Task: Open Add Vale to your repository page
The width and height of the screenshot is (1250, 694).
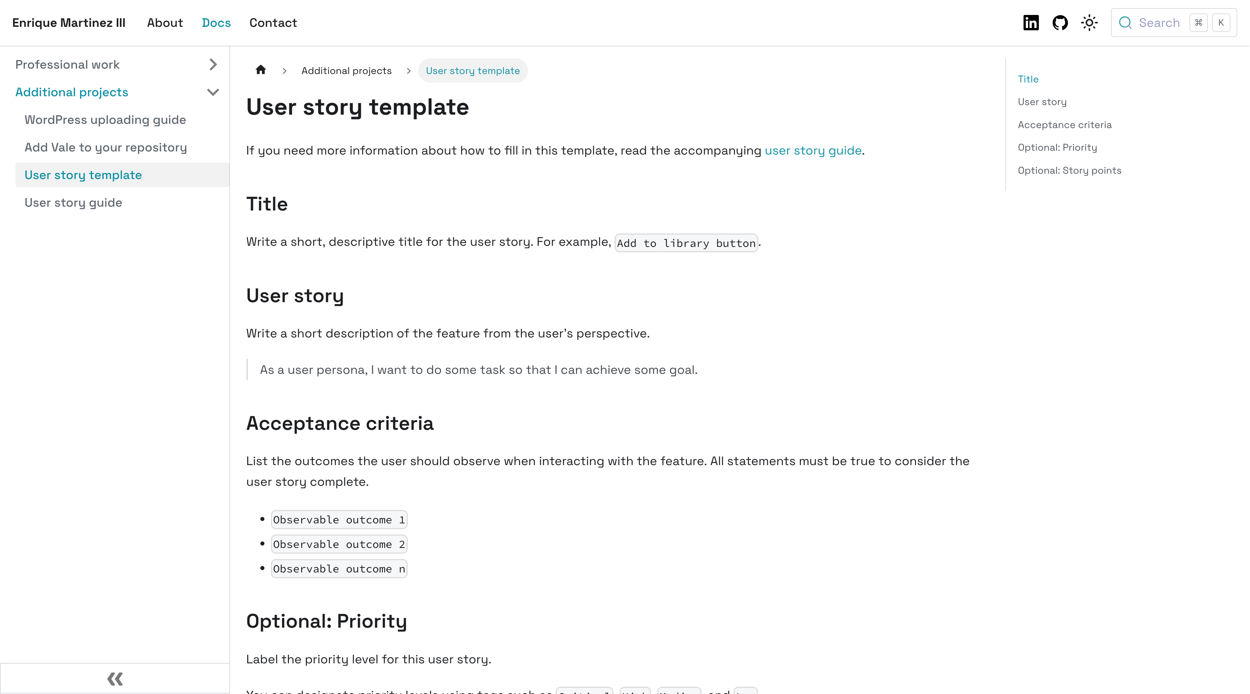Action: point(106,148)
